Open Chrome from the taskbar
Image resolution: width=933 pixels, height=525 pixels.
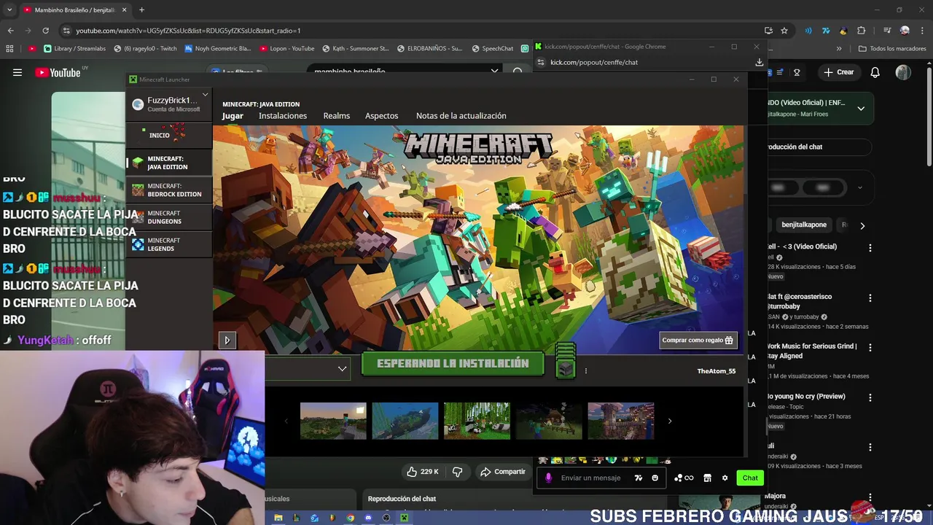[350, 518]
